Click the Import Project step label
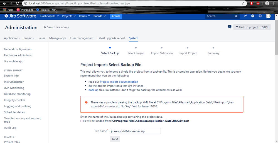The width and height of the screenshot is (278, 143). pyautogui.click(x=188, y=53)
